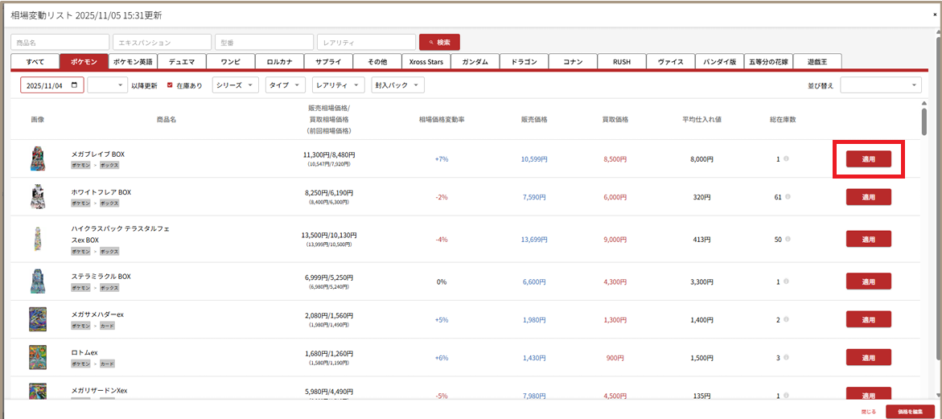
Task: Expand the シリーズ dropdown filter
Action: click(236, 85)
